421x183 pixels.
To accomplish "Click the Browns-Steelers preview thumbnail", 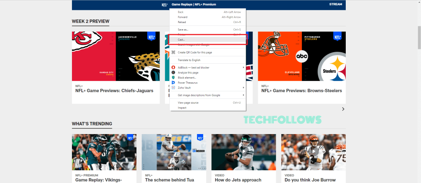I will pyautogui.click(x=302, y=56).
